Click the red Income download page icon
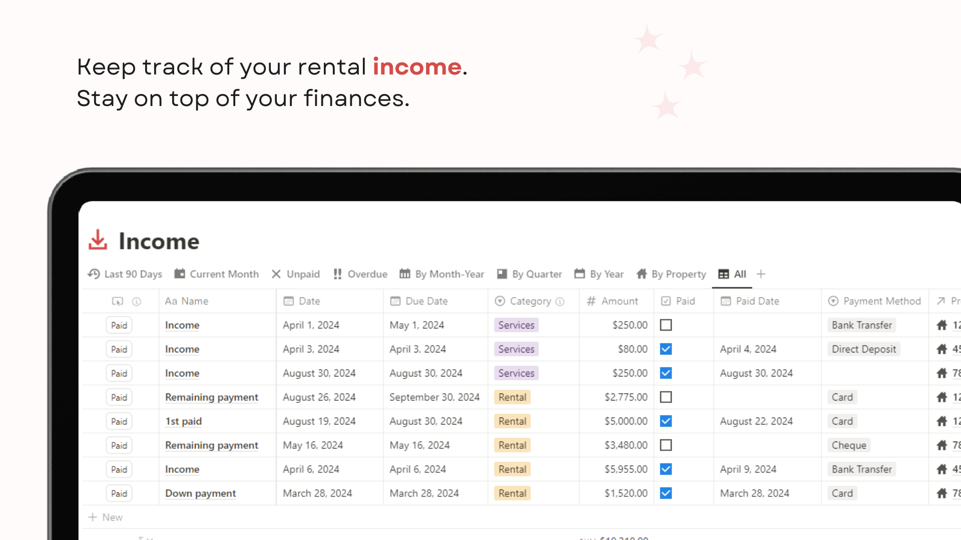 click(x=98, y=240)
